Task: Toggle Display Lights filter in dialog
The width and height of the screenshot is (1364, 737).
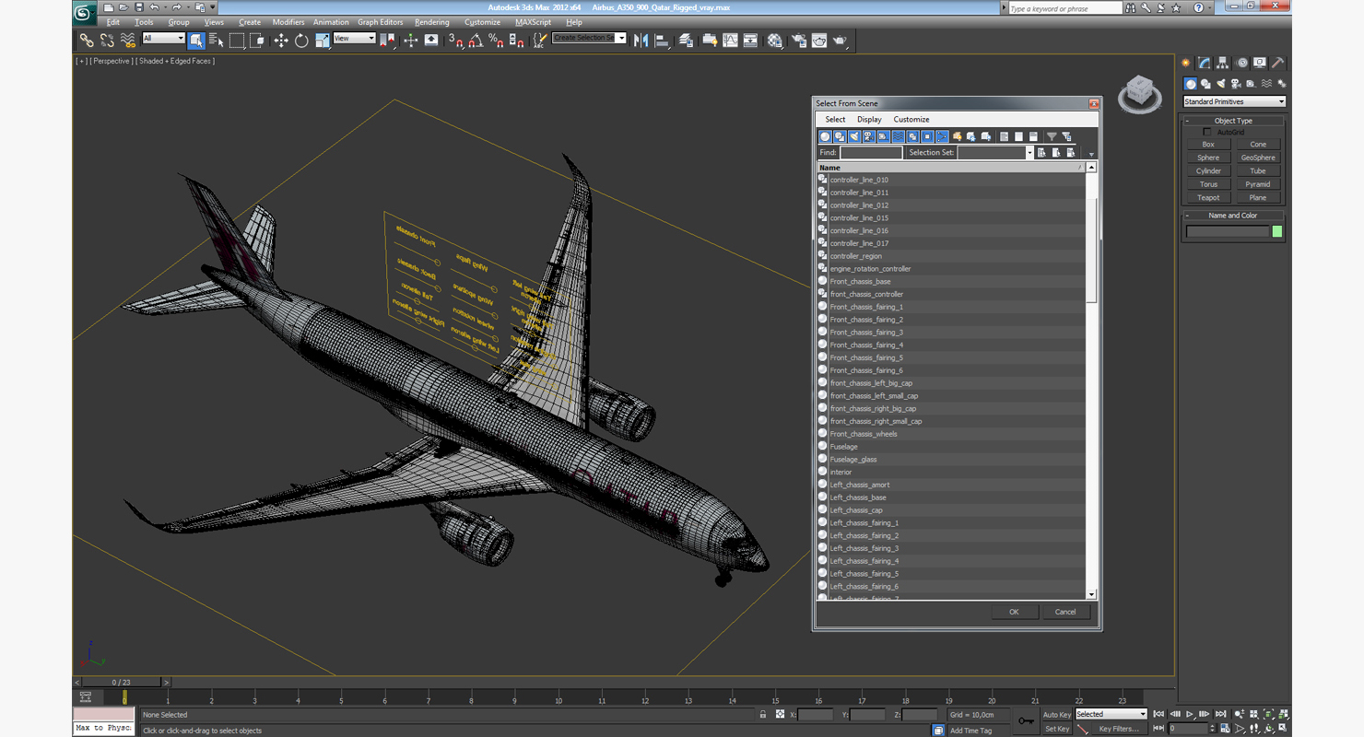Action: 854,136
